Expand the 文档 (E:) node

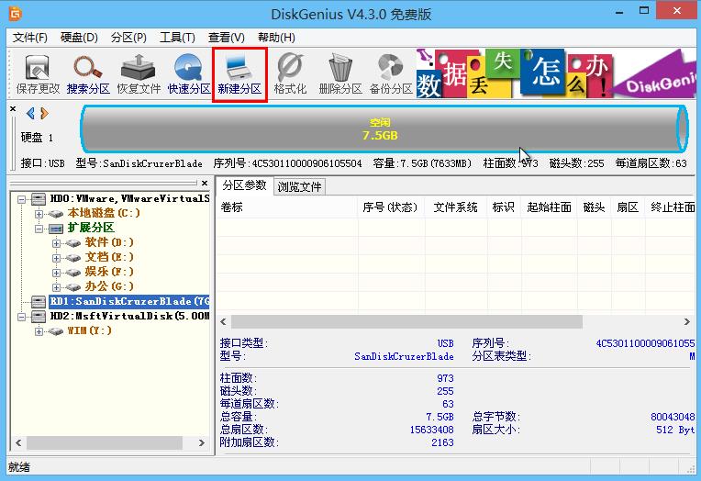point(56,258)
